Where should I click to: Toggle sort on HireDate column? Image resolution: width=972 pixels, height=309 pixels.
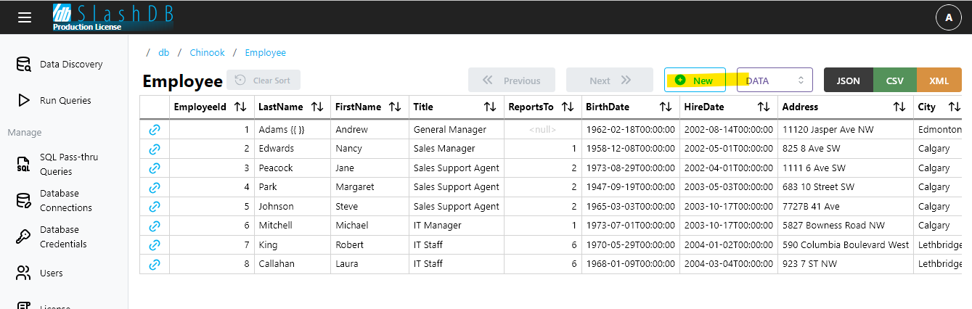(764, 107)
